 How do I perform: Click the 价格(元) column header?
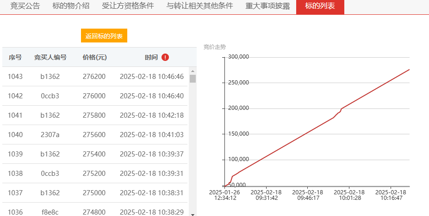[94, 57]
